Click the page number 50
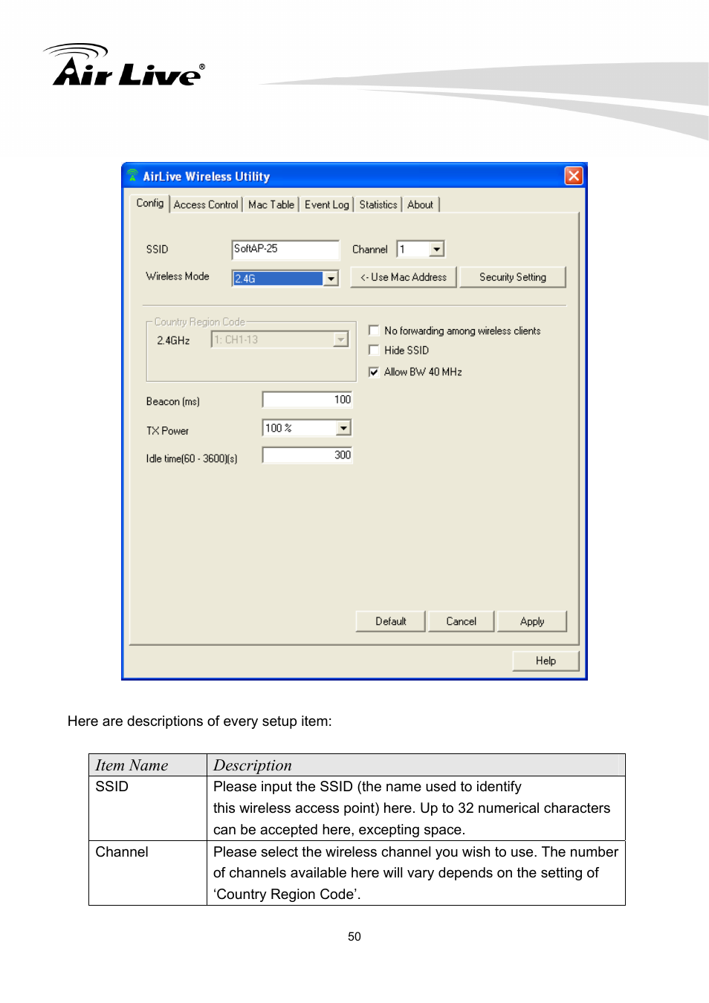 [x=354, y=937]
